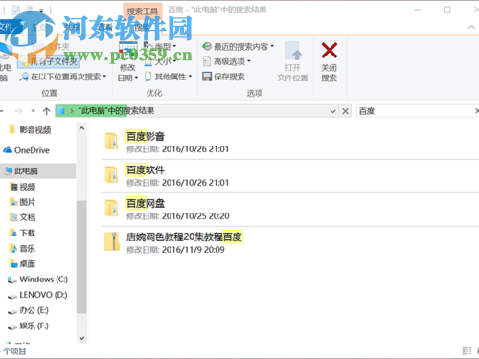Maximize the File Explorer window
This screenshot has width=479, height=359.
pos(446,10)
